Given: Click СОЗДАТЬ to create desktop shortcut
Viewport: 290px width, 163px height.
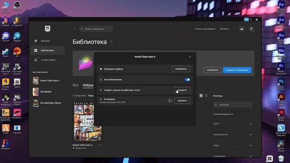Looking at the screenshot, I should pos(182,90).
